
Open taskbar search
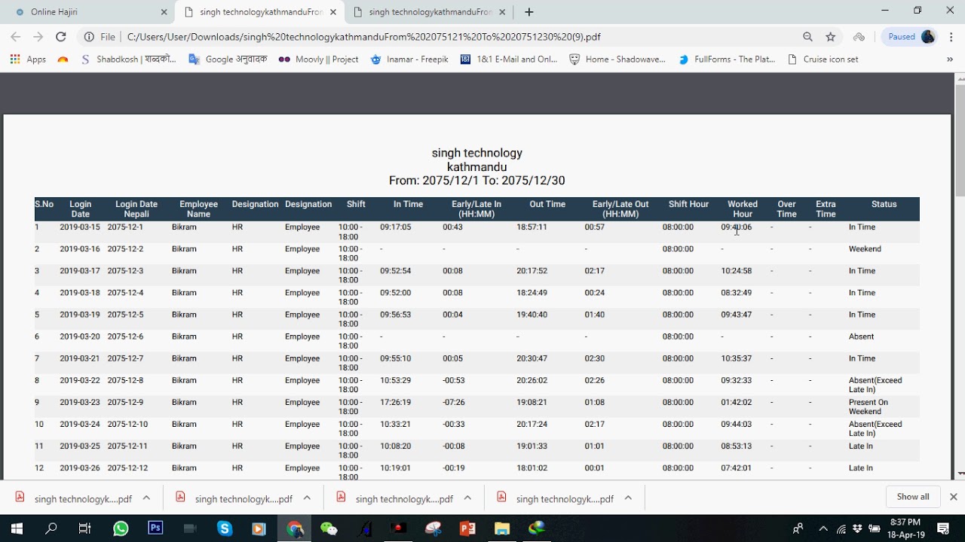pyautogui.click(x=51, y=528)
